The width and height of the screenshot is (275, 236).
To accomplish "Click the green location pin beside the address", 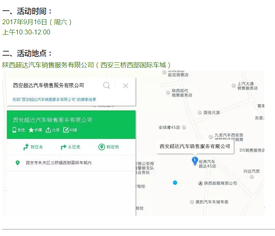I will 18,163.
